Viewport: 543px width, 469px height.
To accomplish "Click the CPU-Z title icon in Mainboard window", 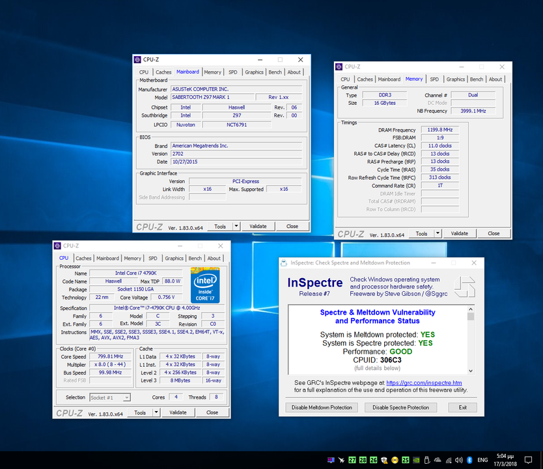I will coord(137,59).
